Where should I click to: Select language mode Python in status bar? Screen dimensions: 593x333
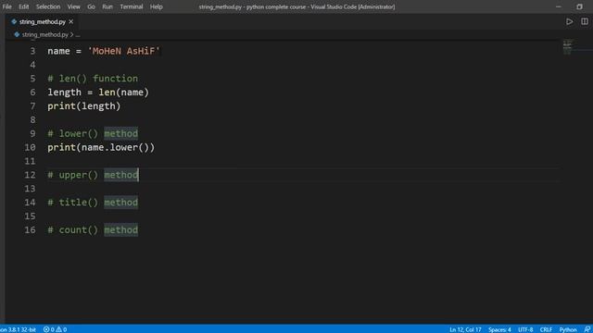(568, 329)
